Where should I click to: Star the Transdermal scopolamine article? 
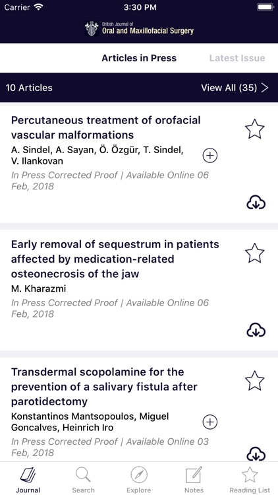pos(254,381)
